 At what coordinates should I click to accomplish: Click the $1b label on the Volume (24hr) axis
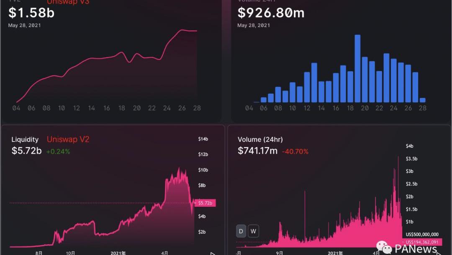click(x=410, y=222)
